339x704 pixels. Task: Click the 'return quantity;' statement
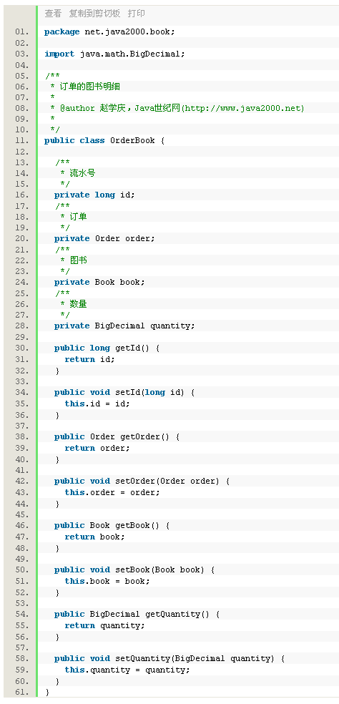point(104,625)
